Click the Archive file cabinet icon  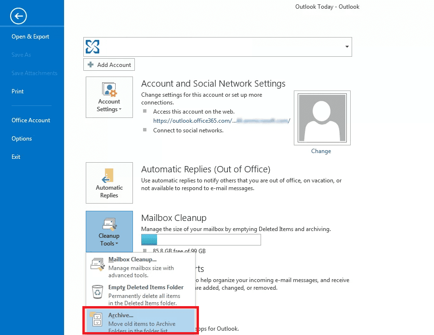pyautogui.click(x=96, y=319)
